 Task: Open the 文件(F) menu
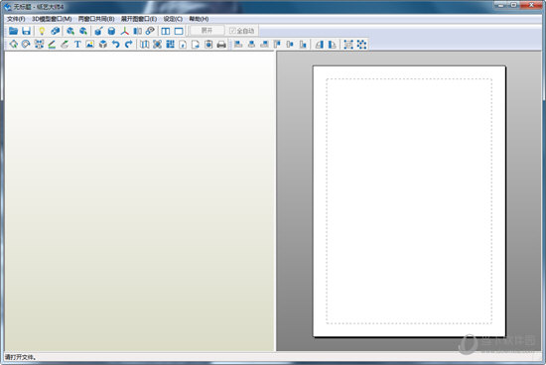[x=16, y=19]
